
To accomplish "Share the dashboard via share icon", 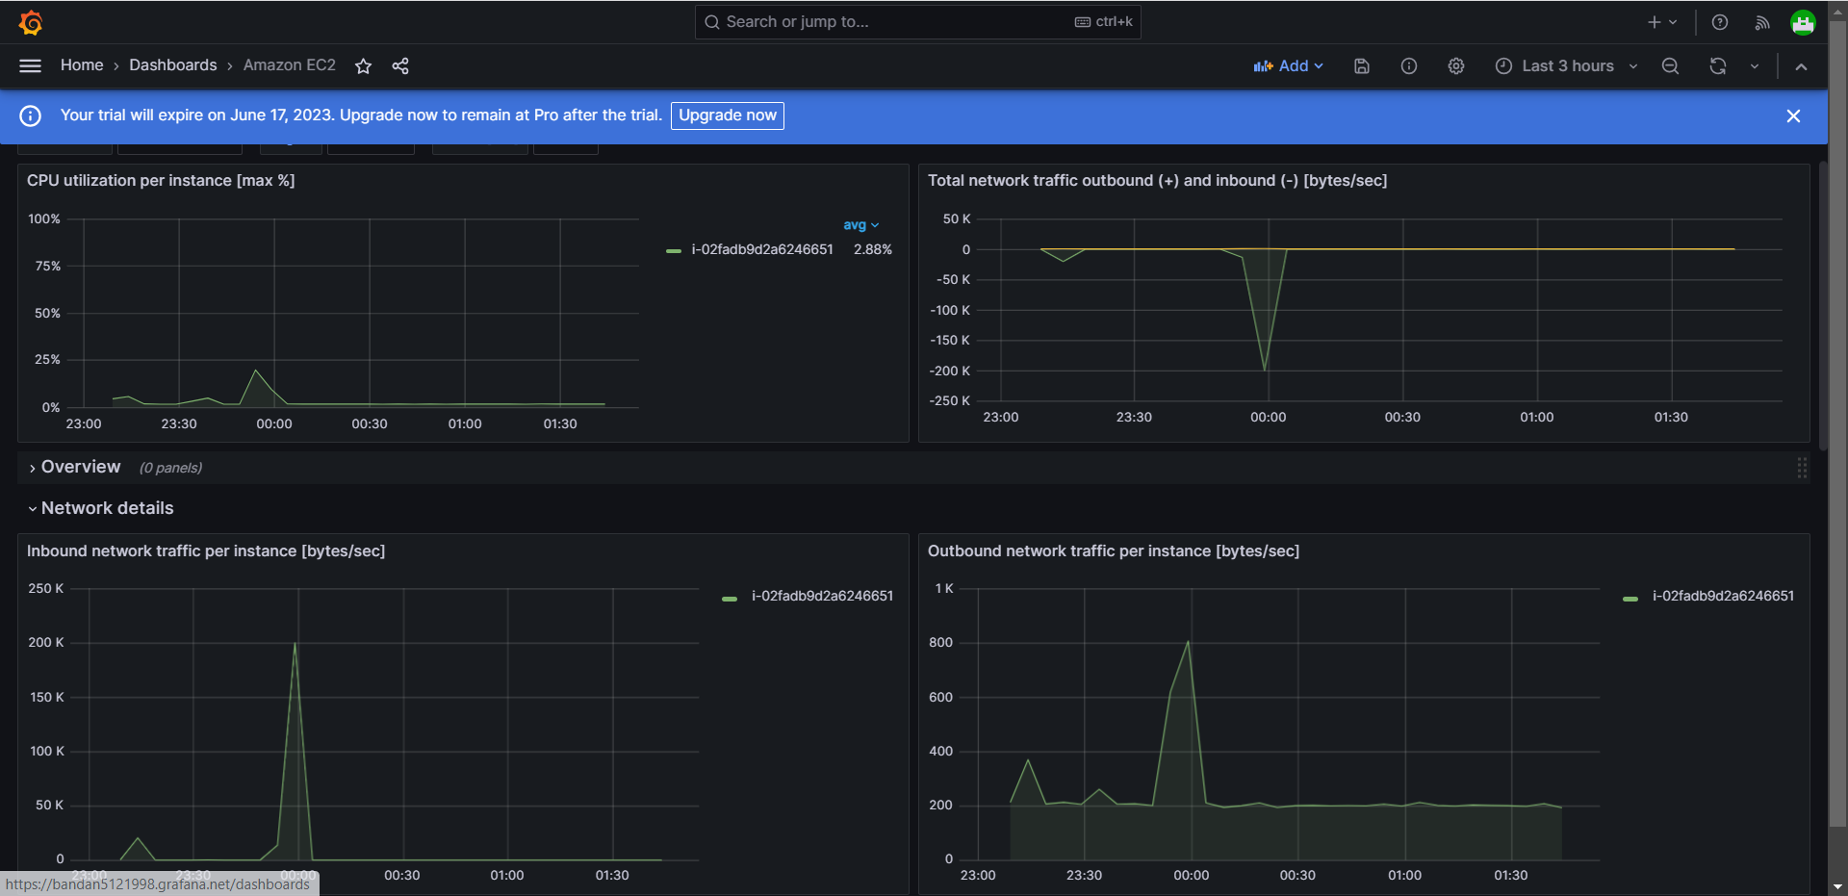I will point(400,65).
